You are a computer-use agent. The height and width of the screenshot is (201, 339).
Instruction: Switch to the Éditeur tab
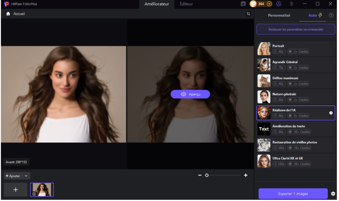[x=187, y=4]
